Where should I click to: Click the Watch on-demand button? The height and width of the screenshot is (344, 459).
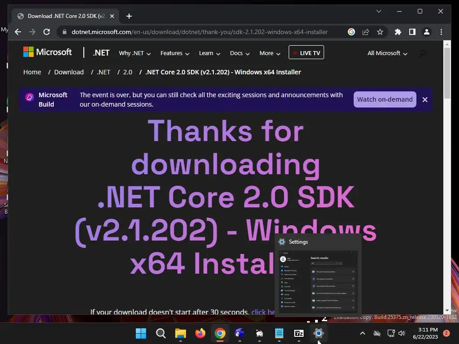pos(385,99)
